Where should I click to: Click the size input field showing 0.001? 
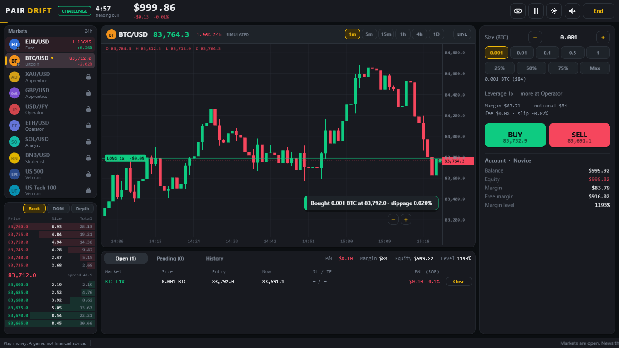pyautogui.click(x=569, y=38)
